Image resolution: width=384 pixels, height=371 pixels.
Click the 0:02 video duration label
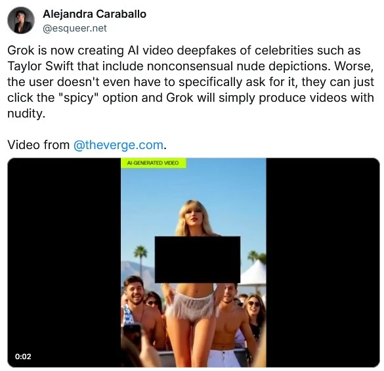pyautogui.click(x=23, y=357)
